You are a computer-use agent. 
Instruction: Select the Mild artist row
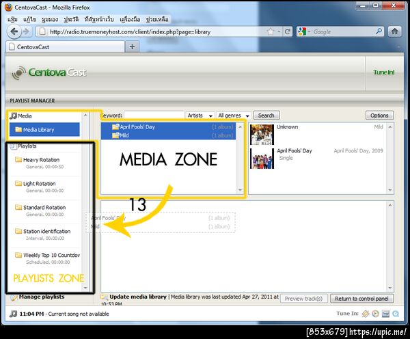[168, 135]
